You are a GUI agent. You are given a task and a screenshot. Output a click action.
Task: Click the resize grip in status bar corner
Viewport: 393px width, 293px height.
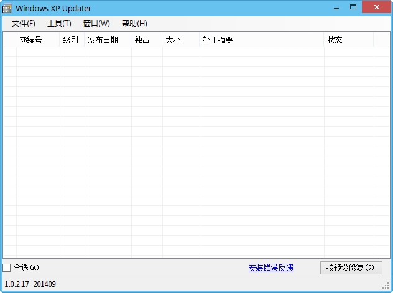pos(386,286)
